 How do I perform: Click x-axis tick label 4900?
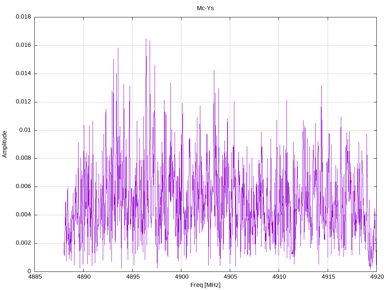(181, 277)
